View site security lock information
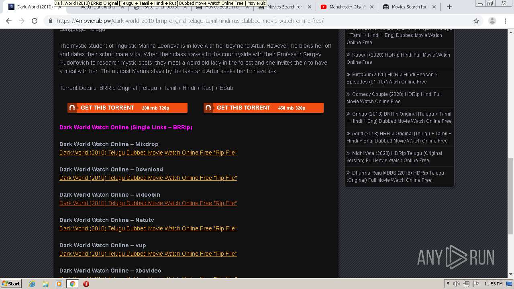 tap(51, 21)
